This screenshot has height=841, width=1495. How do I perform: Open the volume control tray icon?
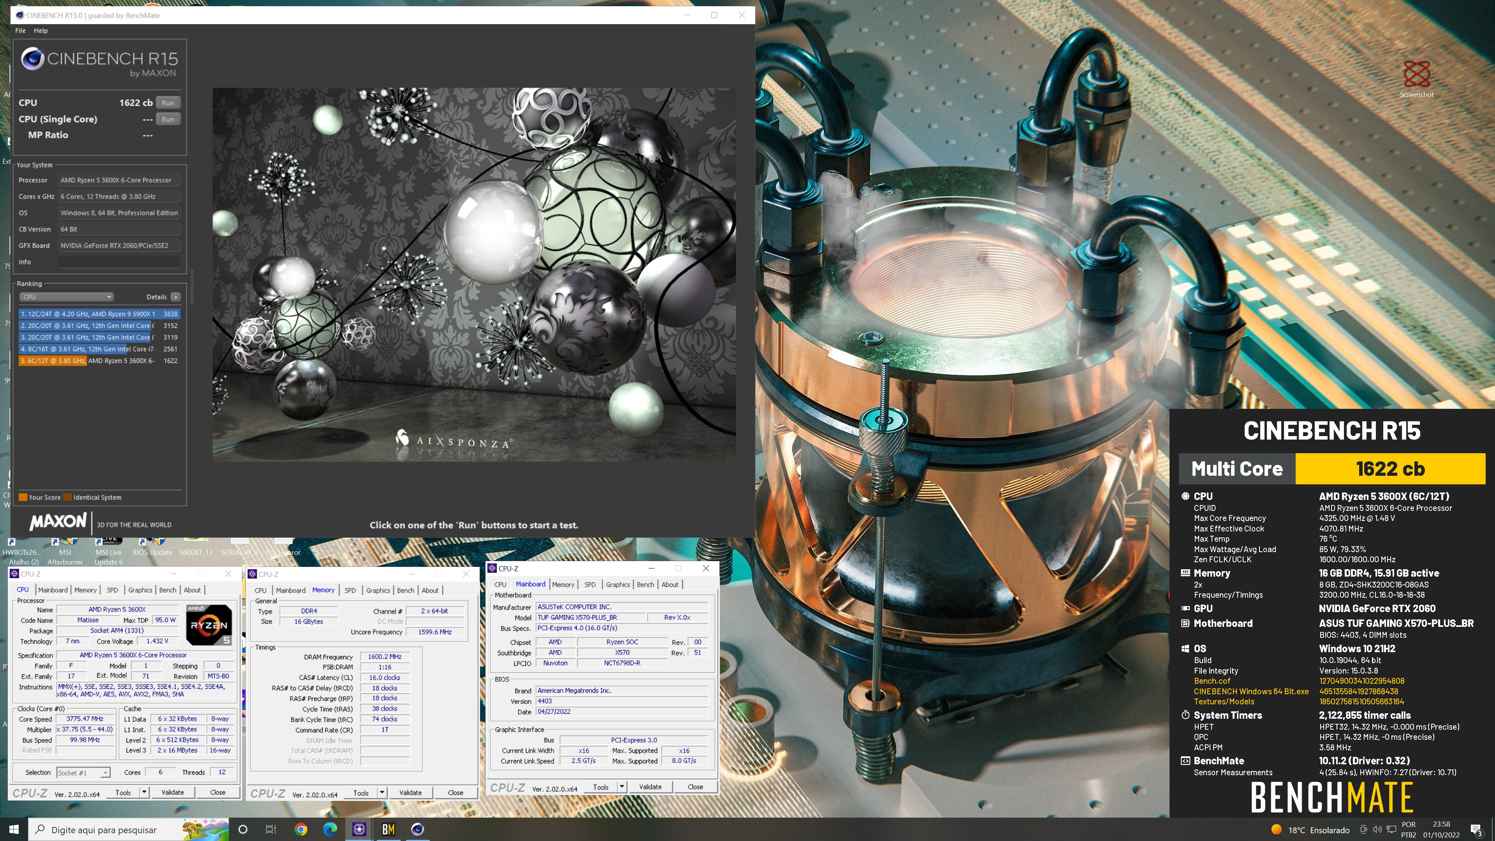[x=1377, y=829]
